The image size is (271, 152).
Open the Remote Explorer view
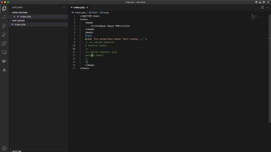tap(4, 52)
